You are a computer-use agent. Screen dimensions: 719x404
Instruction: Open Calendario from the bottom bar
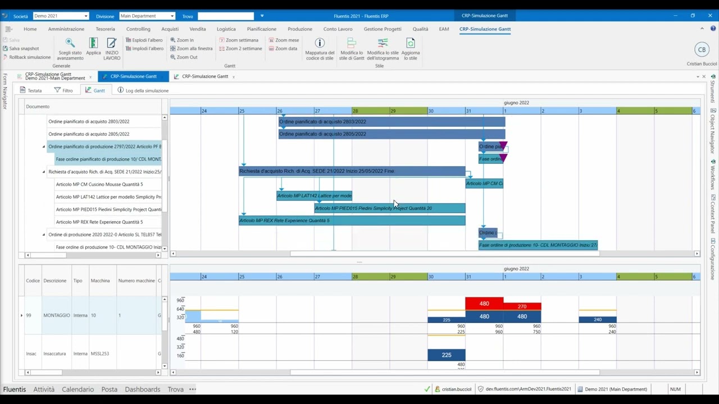[x=78, y=389]
